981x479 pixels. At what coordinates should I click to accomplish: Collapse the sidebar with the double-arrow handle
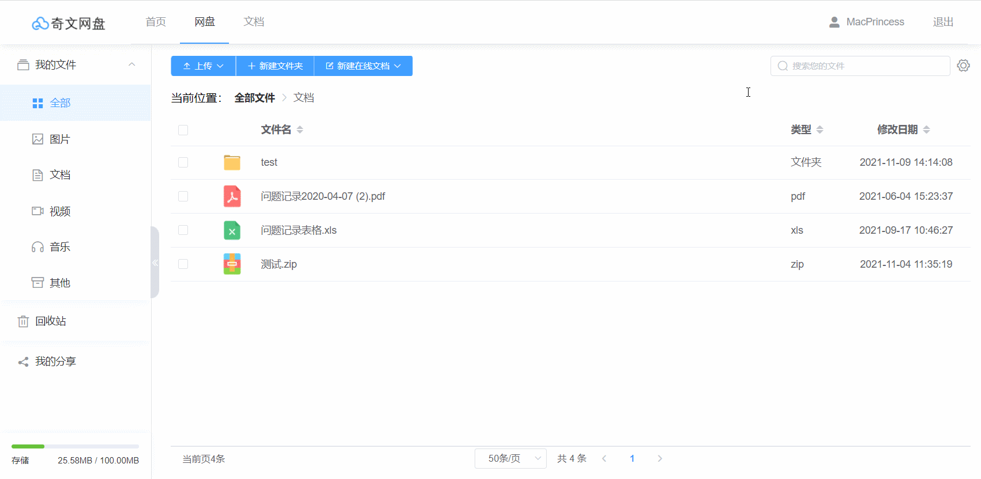tap(155, 263)
